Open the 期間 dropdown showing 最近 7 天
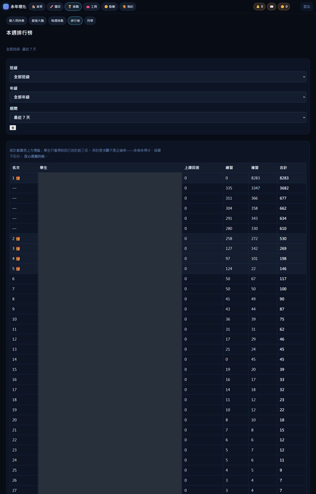316x494 pixels. pos(158,118)
